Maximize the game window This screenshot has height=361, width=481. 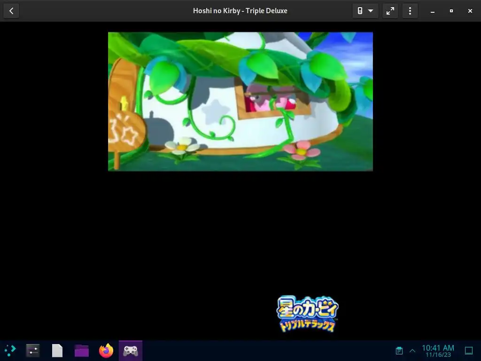pyautogui.click(x=451, y=11)
